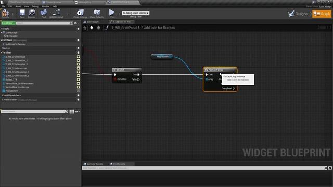
Task: Toggle visibility of VerticalBox_CraftResources variable
Action: click(x=78, y=83)
